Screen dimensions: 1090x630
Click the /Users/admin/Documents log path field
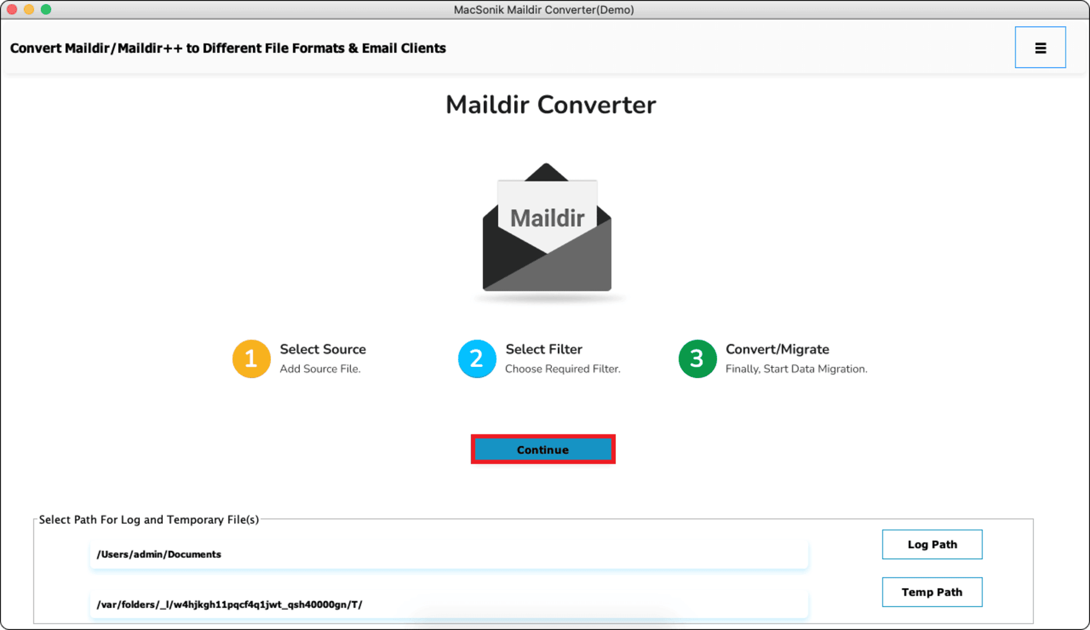(449, 554)
